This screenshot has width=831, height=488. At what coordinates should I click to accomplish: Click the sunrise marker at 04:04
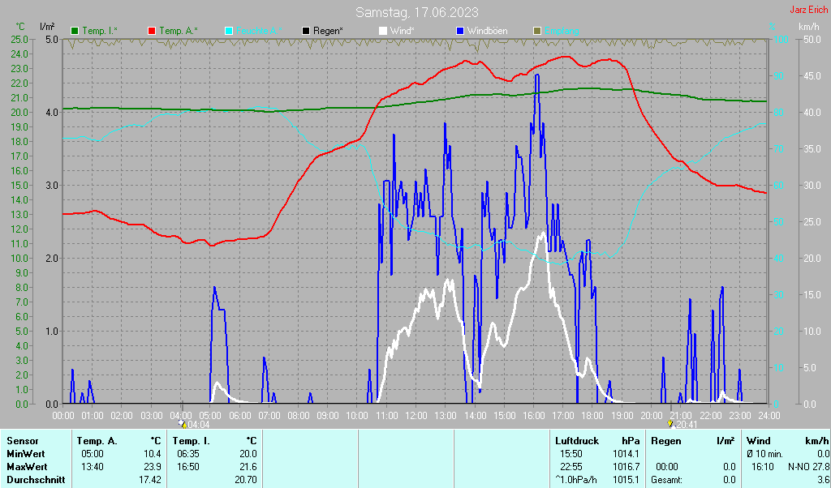click(183, 423)
